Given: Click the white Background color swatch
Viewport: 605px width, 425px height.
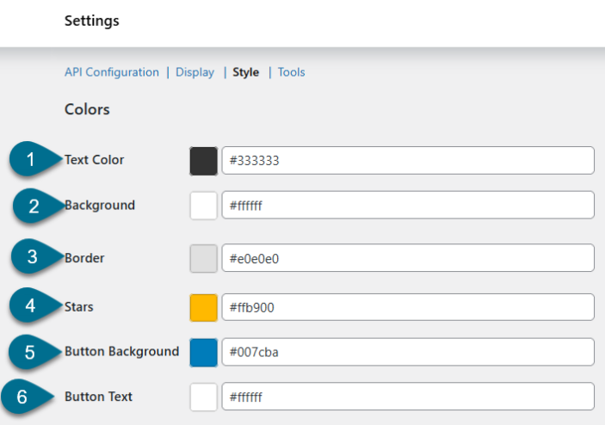Looking at the screenshot, I should [203, 206].
